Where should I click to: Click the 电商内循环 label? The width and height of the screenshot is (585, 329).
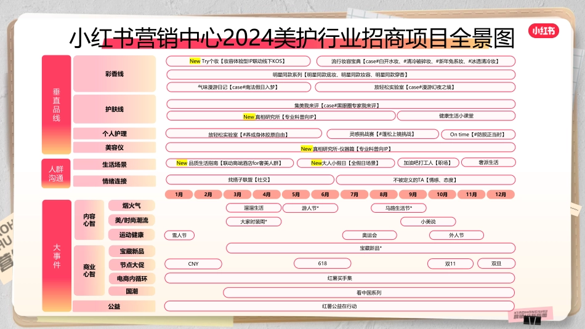pos(132,279)
